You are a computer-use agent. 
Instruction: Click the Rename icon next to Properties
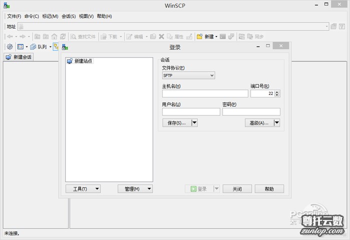[189, 36]
